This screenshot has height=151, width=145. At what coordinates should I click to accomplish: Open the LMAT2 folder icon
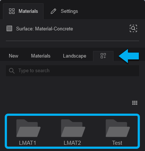pos(73,128)
